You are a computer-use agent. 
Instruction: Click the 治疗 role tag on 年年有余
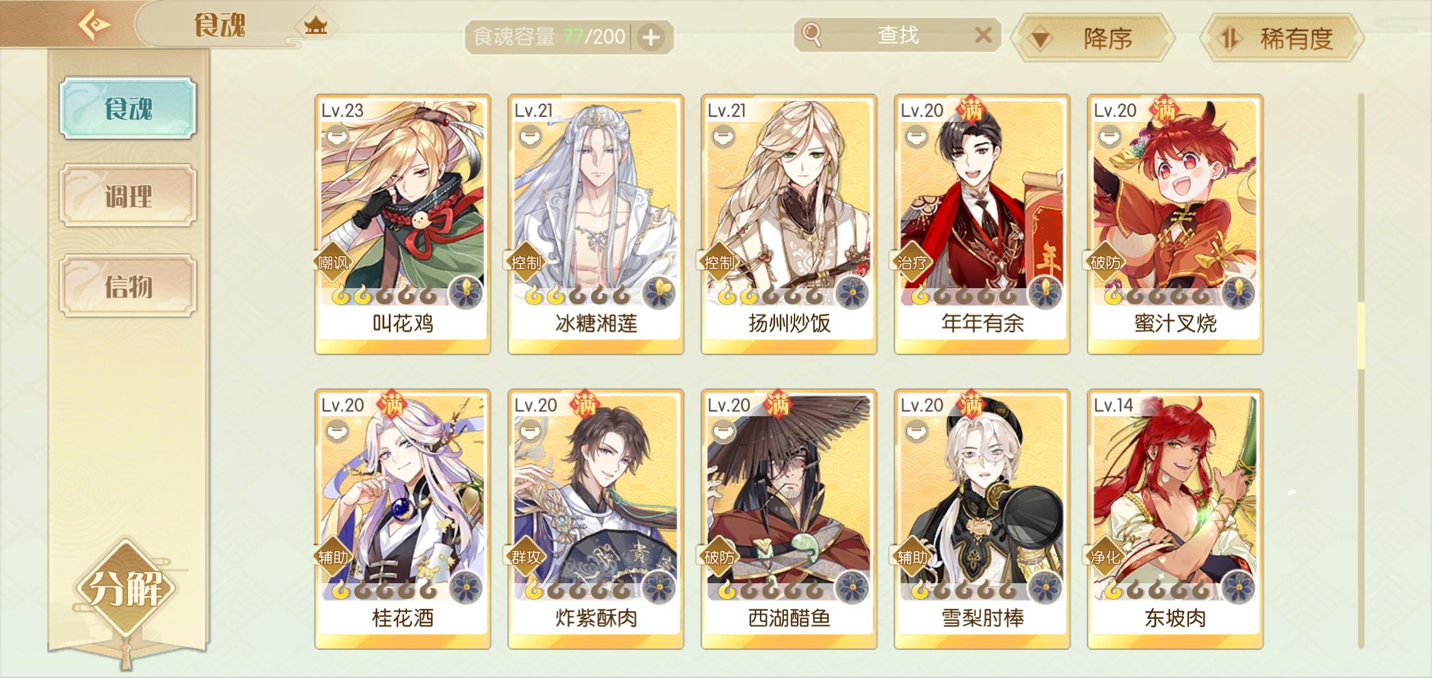click(x=912, y=262)
